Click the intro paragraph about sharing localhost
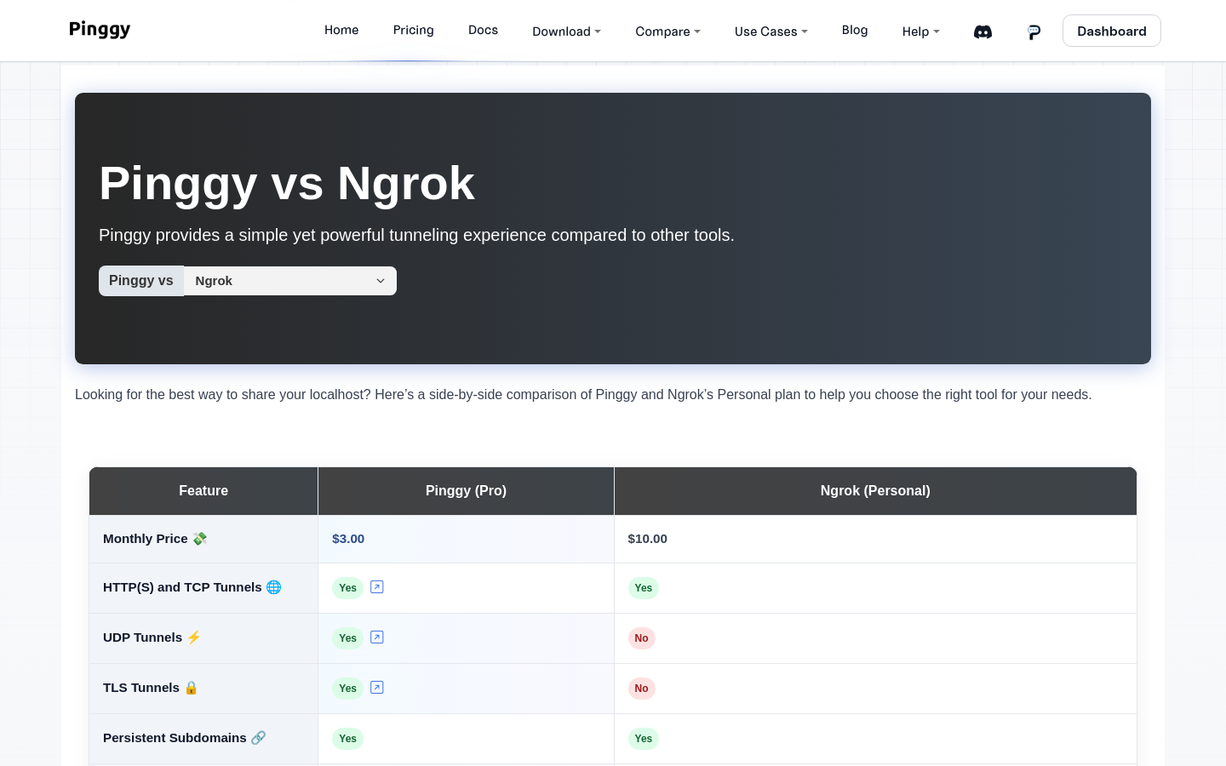The image size is (1226, 766). pyautogui.click(x=583, y=395)
